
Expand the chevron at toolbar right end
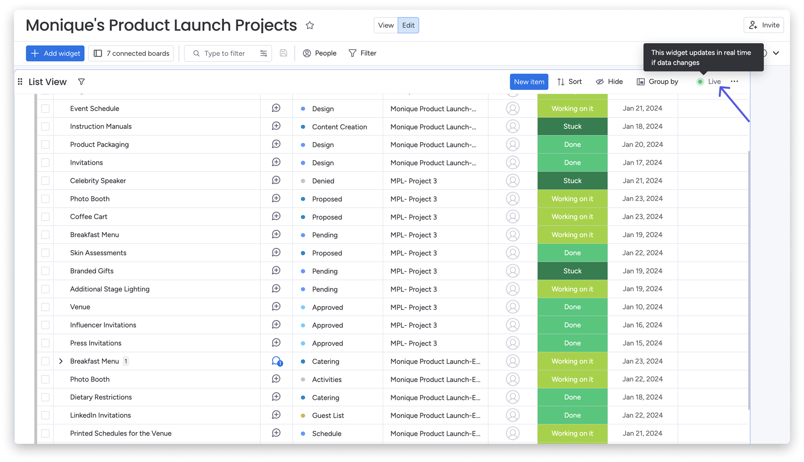(776, 53)
